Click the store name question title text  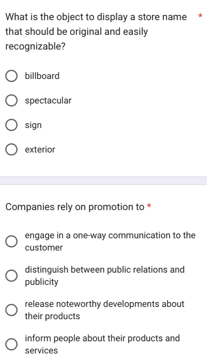pyautogui.click(x=96, y=32)
